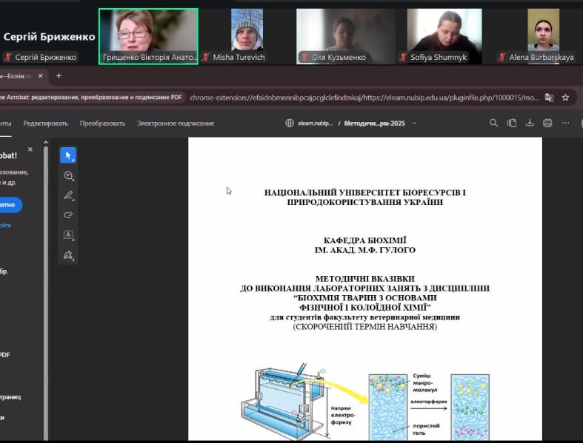This screenshot has height=443, width=583.
Task: Select the text box tool
Action: pyautogui.click(x=68, y=235)
